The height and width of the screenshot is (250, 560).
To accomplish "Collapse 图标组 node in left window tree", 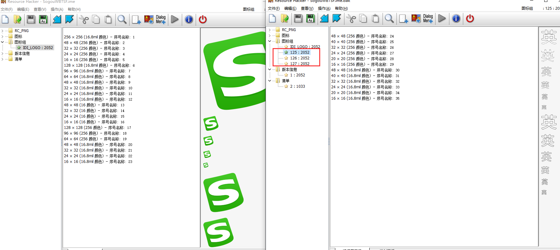I will click(x=3, y=42).
